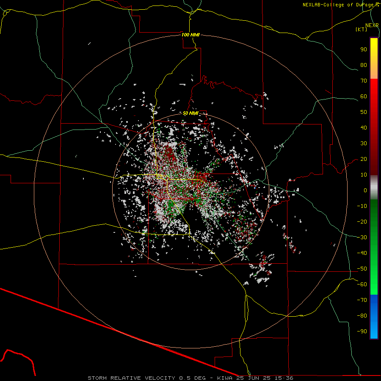The height and width of the screenshot is (381, 381).
Task: Click the -80 knot scale value
Action: point(362,316)
